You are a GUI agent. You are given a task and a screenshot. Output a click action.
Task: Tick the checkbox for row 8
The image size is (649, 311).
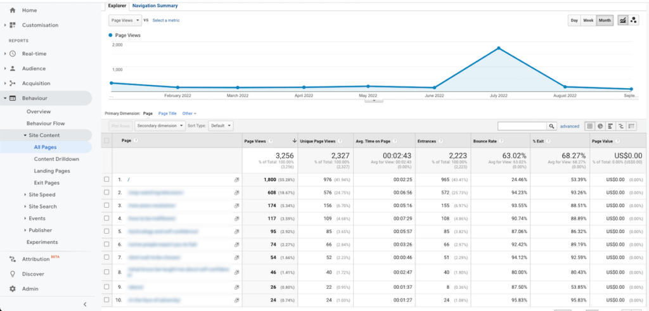[106, 272]
